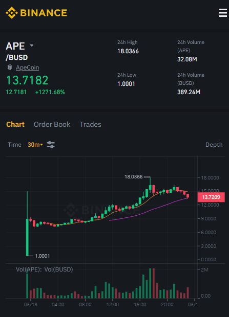The width and height of the screenshot is (229, 317).
Task: Click the 12.7181 price change value
Action: point(16,92)
